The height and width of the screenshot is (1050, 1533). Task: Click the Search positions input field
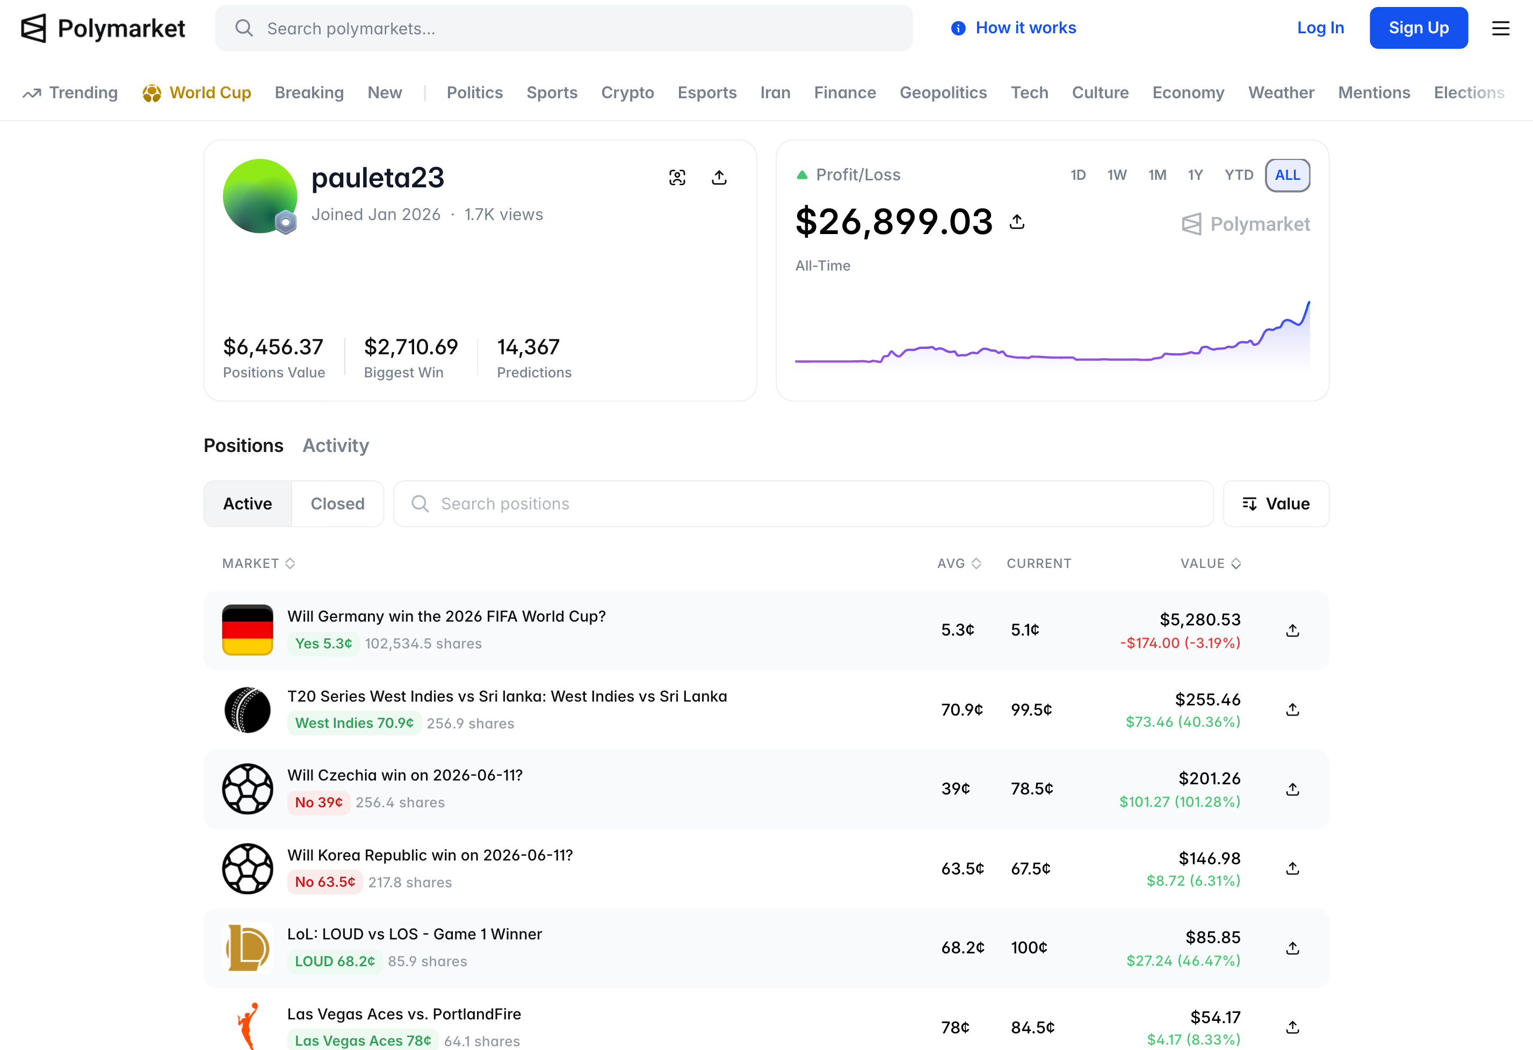[804, 504]
